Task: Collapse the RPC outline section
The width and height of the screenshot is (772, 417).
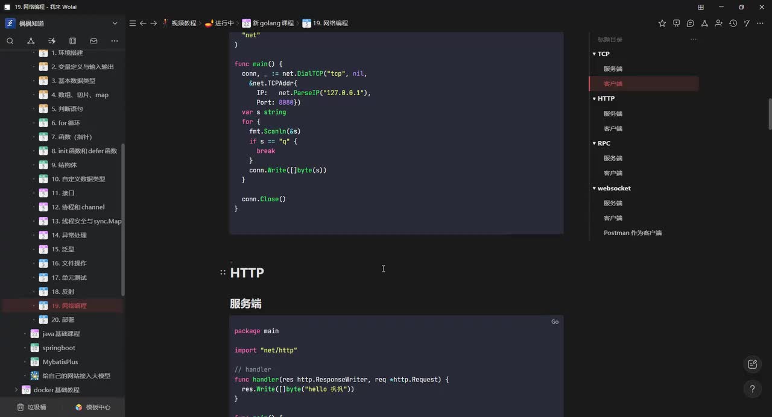Action: coord(594,143)
